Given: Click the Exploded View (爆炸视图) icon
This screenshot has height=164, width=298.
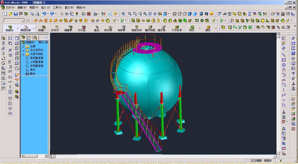Looking at the screenshot, I should coord(150,27).
